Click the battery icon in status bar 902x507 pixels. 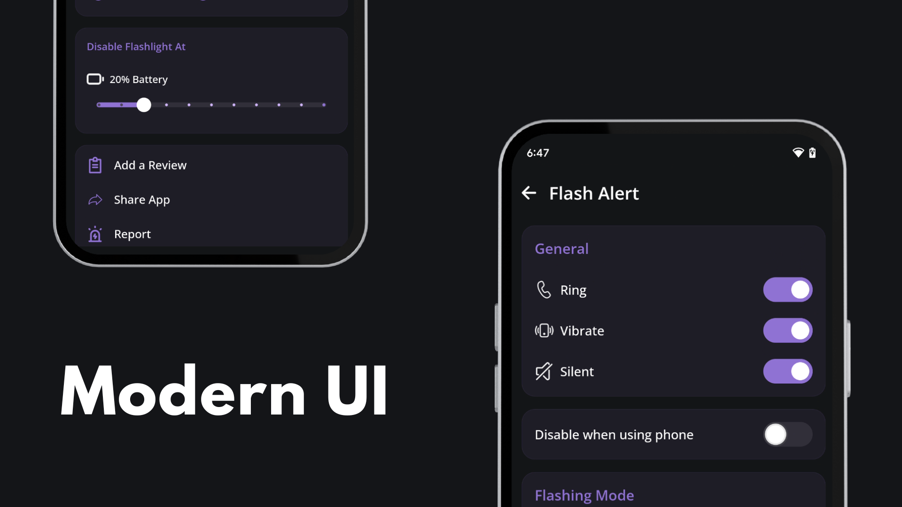click(812, 153)
